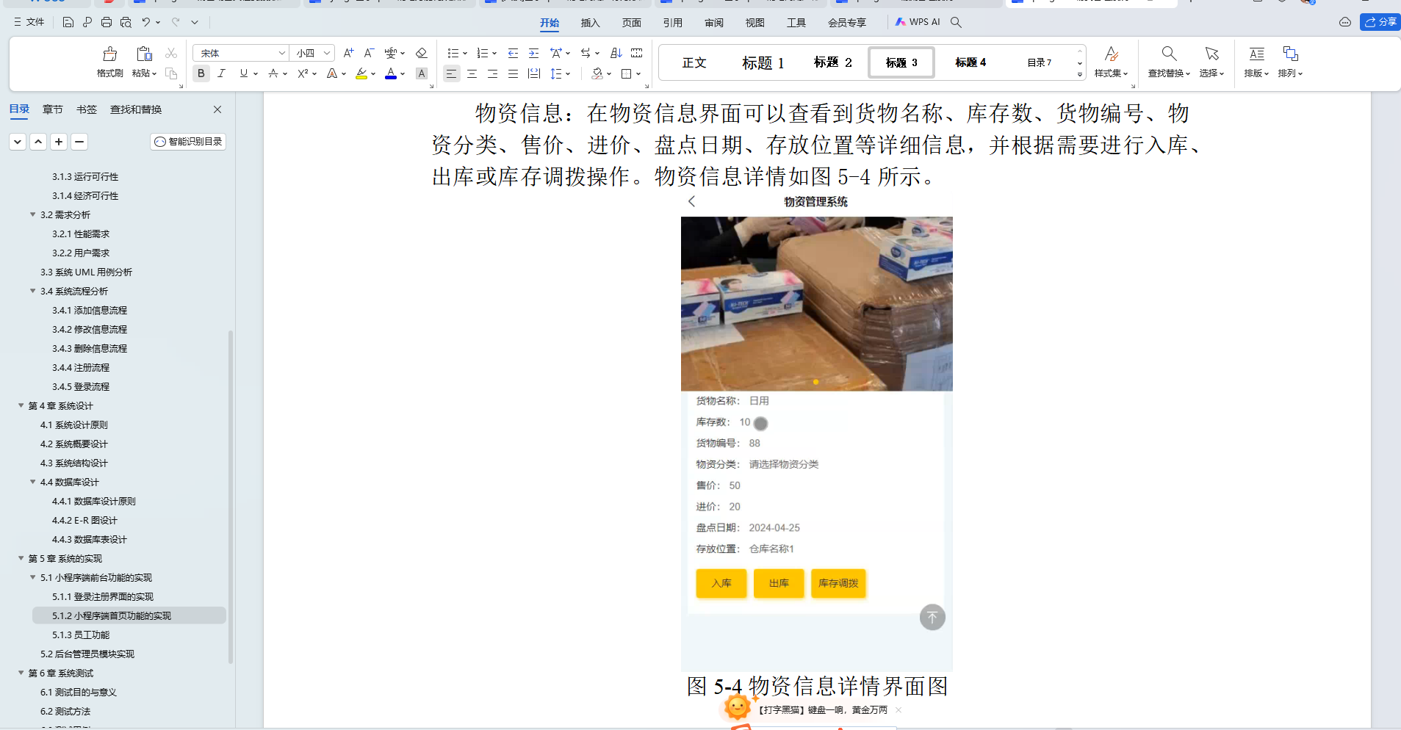Toggle character shading (gray A icon)

[x=422, y=73]
